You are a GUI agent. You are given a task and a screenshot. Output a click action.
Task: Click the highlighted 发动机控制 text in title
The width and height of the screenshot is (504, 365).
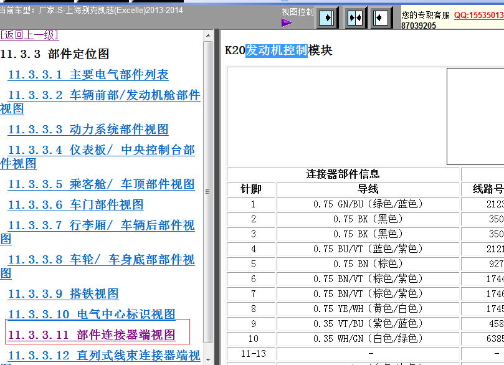click(x=277, y=50)
